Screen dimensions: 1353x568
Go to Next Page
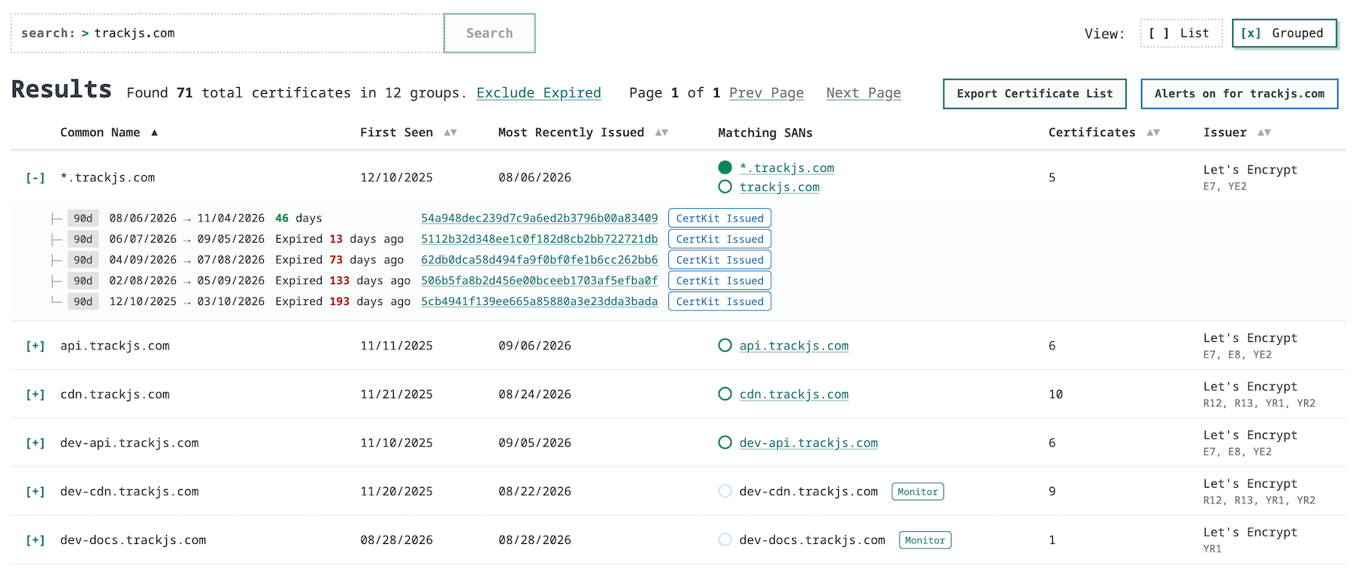coord(864,93)
